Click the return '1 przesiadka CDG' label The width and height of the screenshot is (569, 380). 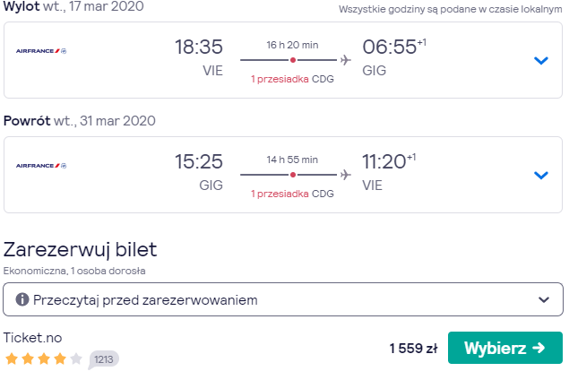point(292,194)
